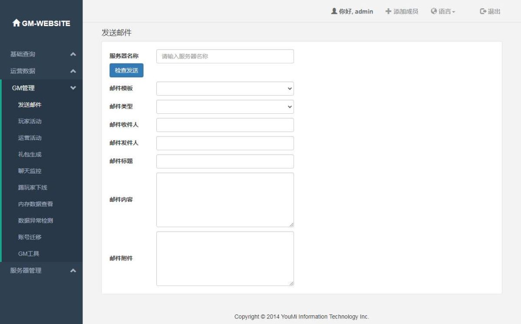Focus the 服务器名称 input field
521x324 pixels.
(225, 56)
